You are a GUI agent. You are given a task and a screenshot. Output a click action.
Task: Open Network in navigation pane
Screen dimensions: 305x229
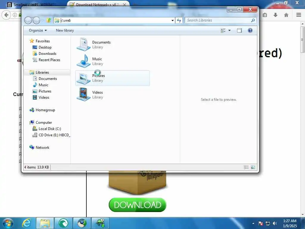(x=42, y=147)
